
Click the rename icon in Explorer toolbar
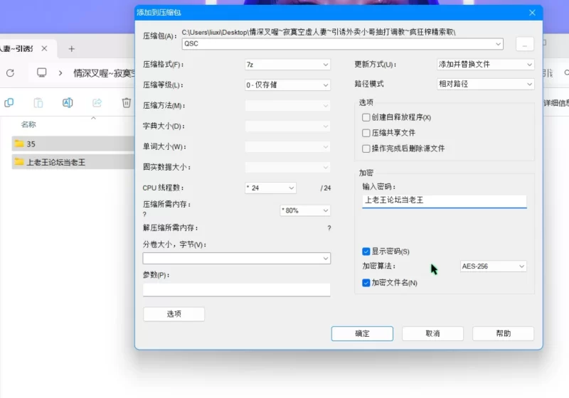[x=68, y=103]
